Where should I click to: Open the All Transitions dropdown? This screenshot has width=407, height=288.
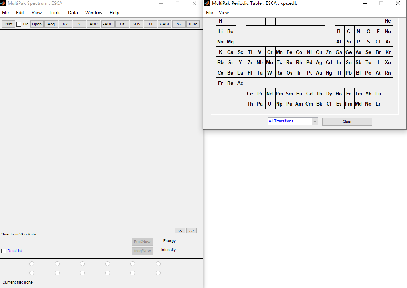(x=293, y=121)
